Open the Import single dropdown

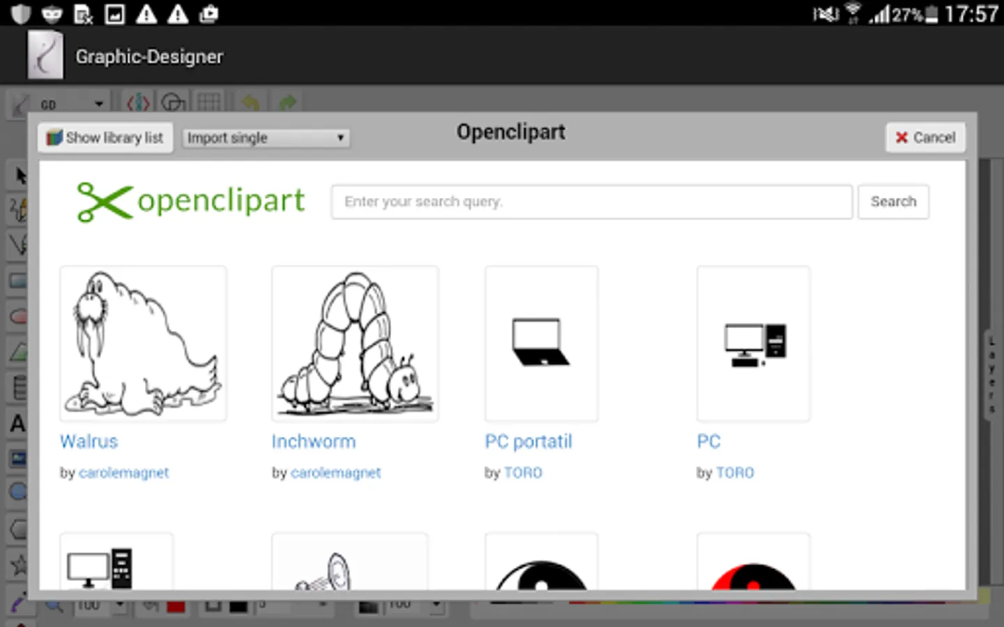click(266, 138)
